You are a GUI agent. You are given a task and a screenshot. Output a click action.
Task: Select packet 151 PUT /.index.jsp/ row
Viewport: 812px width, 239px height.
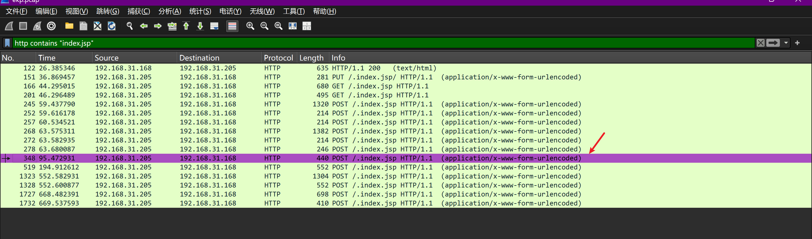click(284, 77)
